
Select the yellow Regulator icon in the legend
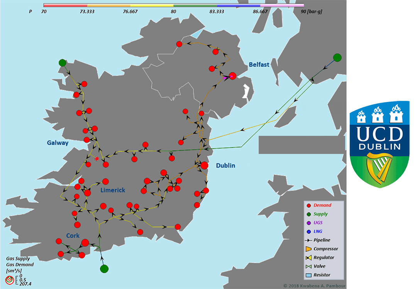pos(309,257)
